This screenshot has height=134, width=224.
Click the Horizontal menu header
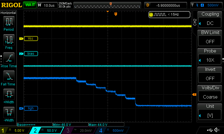(x=8, y=13)
